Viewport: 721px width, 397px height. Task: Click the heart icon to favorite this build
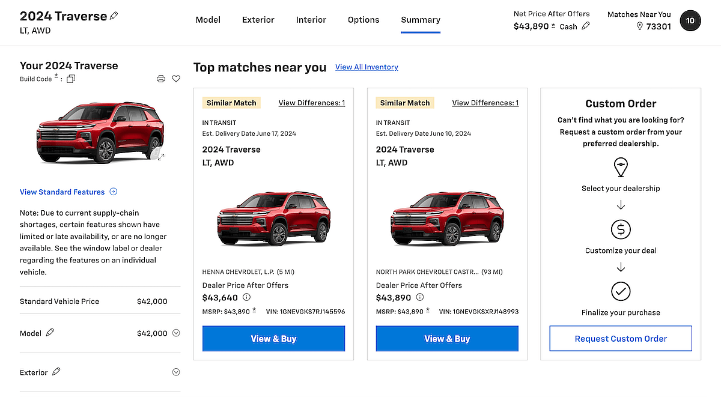point(175,78)
